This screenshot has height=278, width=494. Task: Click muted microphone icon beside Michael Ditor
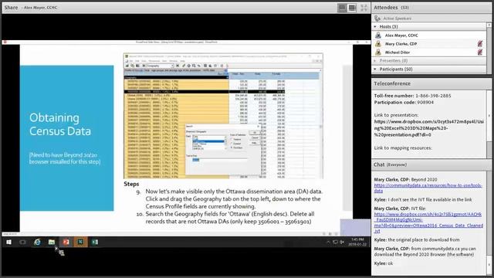[x=480, y=53]
